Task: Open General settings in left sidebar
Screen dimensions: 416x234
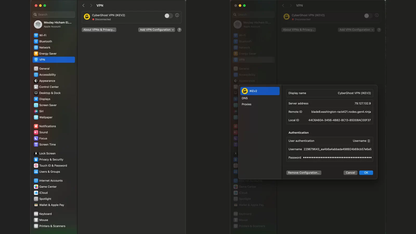Action: tap(54, 69)
